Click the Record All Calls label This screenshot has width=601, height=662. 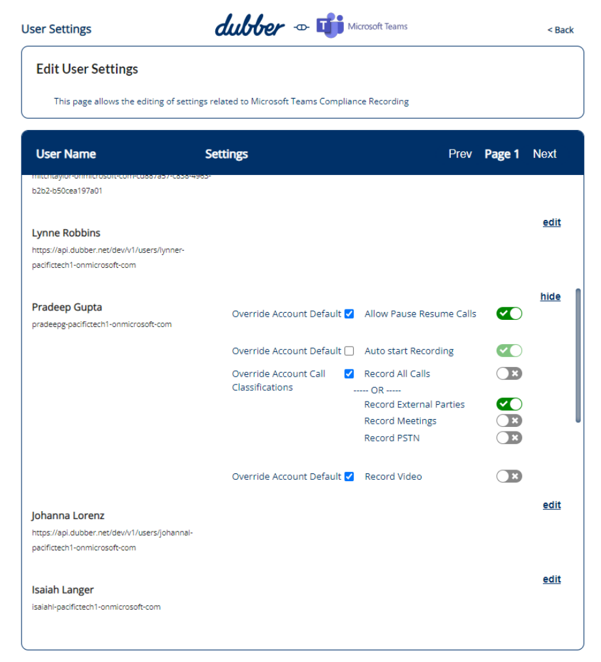(x=397, y=373)
